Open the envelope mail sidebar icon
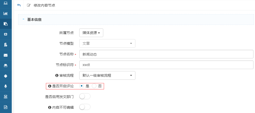The image size is (255, 113). click(5, 55)
